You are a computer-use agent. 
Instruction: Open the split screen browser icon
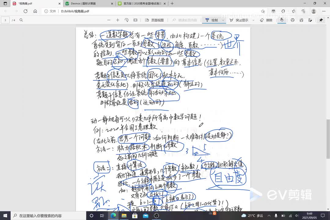click(x=273, y=11)
